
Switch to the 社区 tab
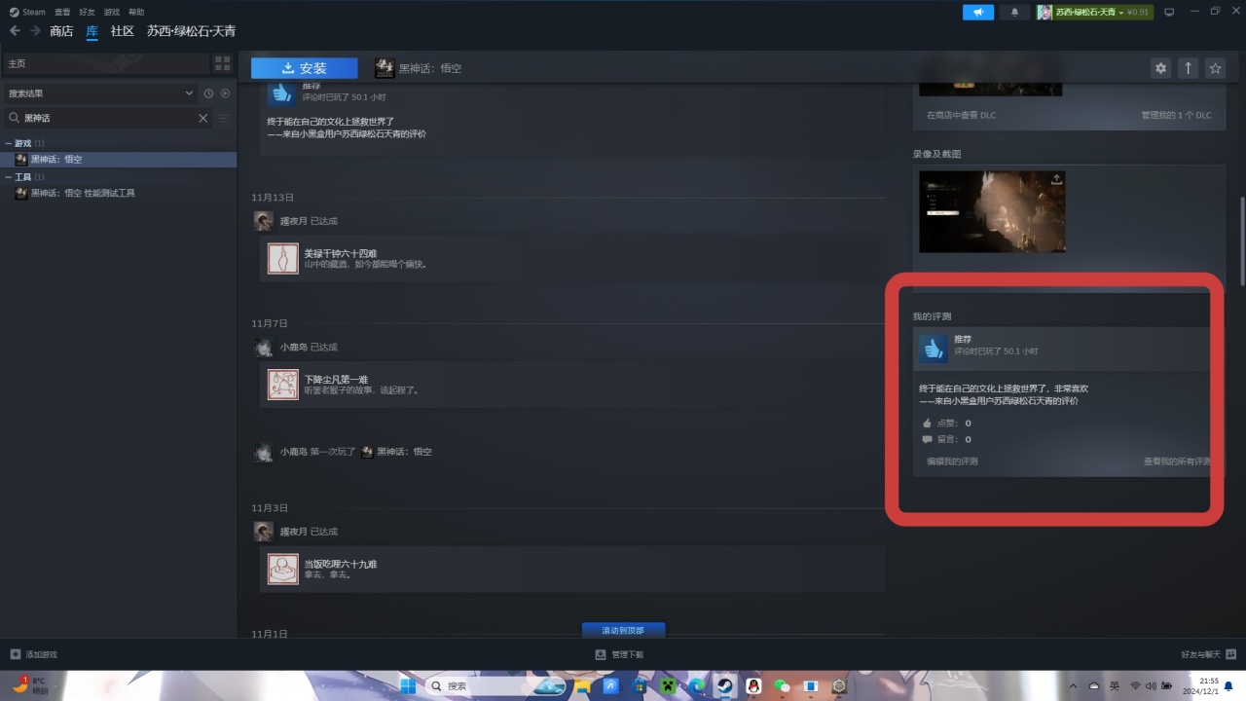click(122, 31)
